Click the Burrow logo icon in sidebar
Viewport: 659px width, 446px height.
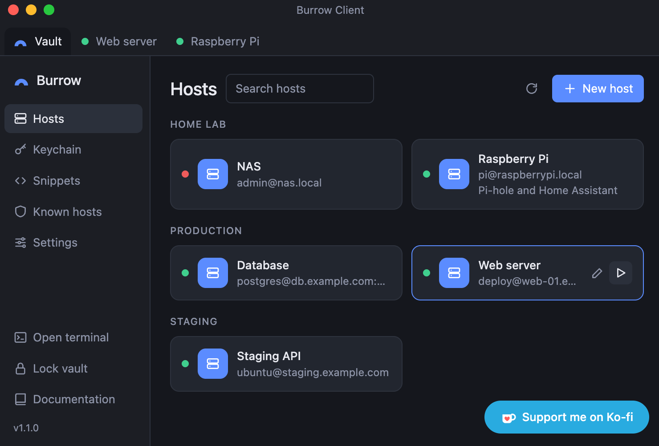coord(21,82)
